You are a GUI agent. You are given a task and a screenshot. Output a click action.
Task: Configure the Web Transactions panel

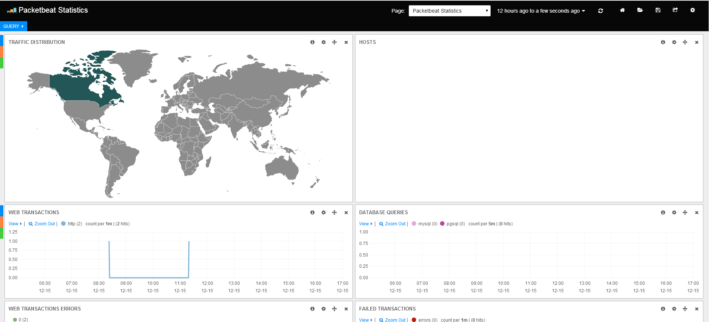pyautogui.click(x=323, y=213)
